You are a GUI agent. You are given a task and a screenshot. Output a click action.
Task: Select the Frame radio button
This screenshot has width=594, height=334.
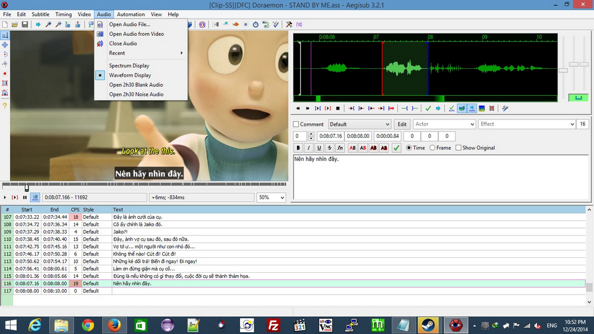pos(432,148)
